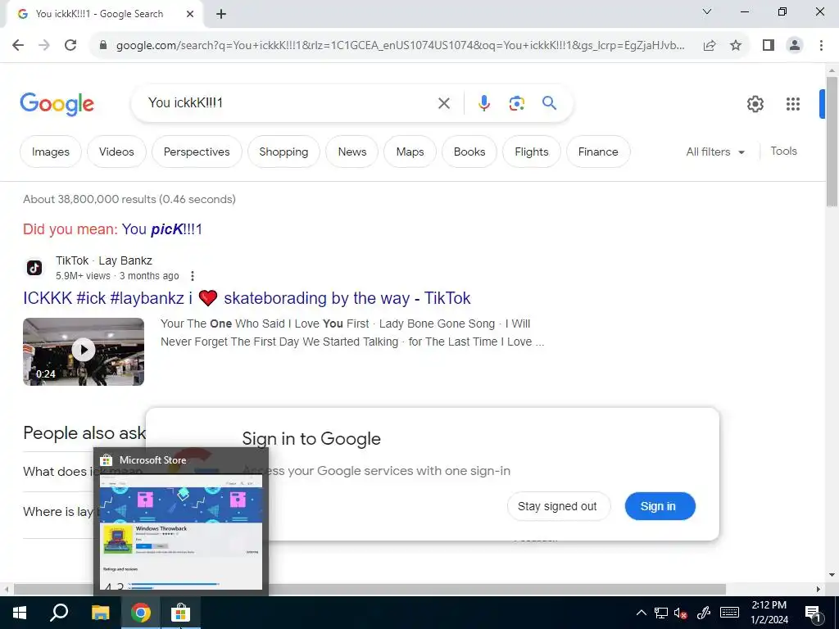Click the 'Stay signed out' button
Image resolution: width=839 pixels, height=629 pixels.
[558, 506]
